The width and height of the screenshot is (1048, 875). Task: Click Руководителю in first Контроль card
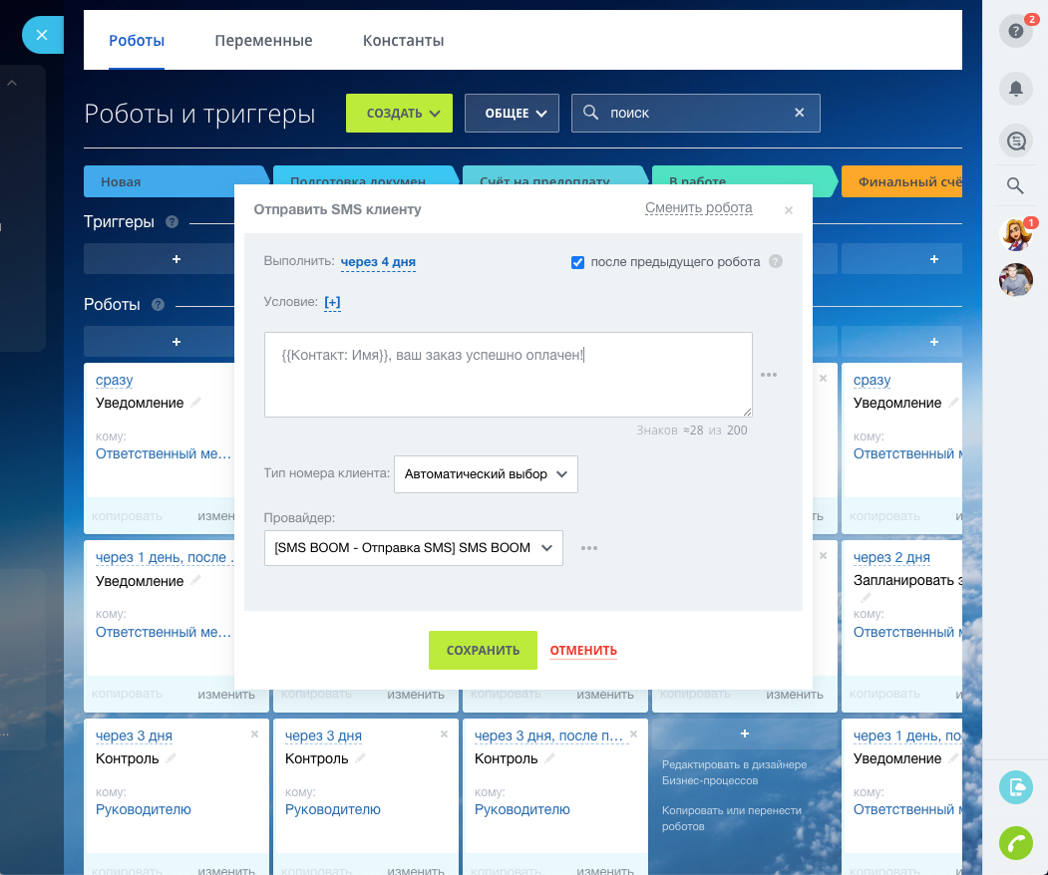[143, 809]
